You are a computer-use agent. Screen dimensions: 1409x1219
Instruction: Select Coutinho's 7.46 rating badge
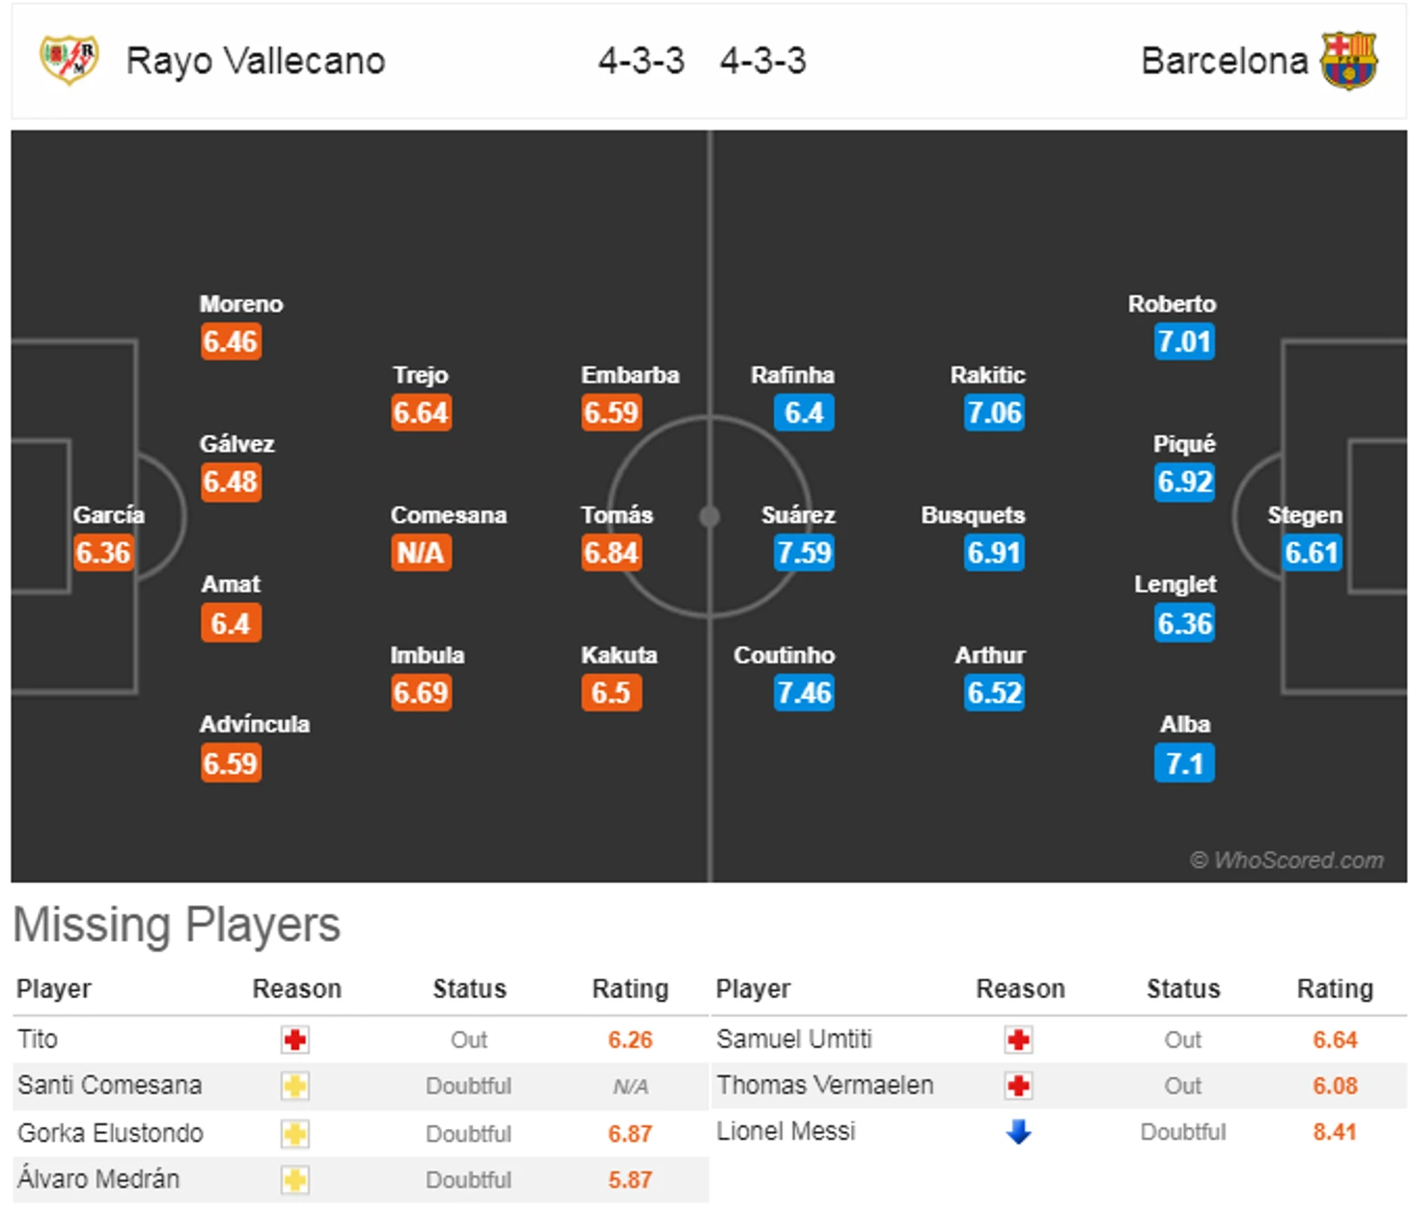click(803, 693)
